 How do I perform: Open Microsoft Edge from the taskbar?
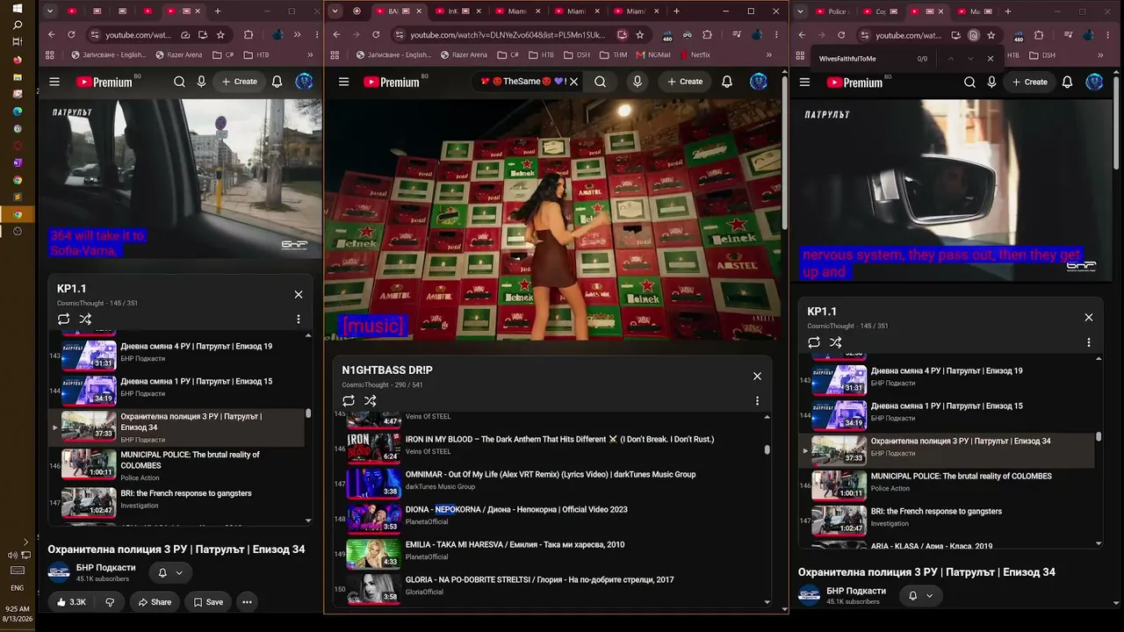[18, 111]
